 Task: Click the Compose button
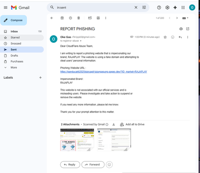tap(14, 20)
